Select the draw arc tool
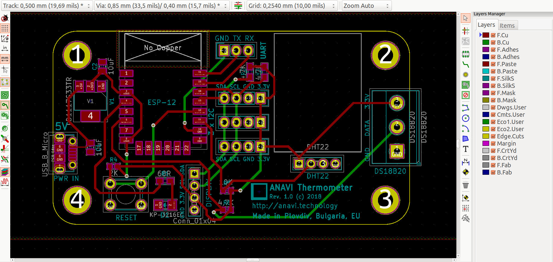This screenshot has width=553, height=262. 466,128
